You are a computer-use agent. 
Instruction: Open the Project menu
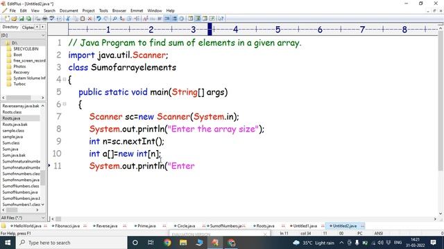(x=88, y=10)
